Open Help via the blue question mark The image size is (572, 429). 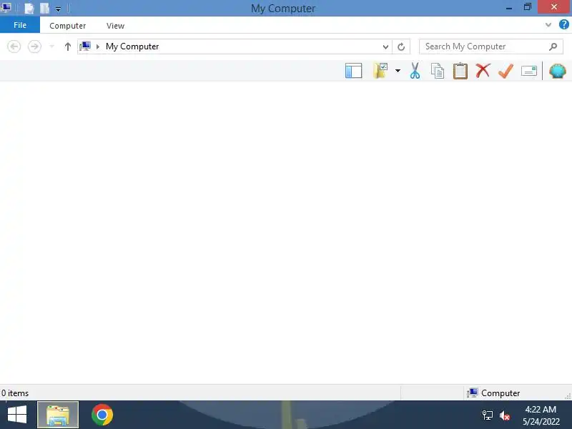[563, 25]
